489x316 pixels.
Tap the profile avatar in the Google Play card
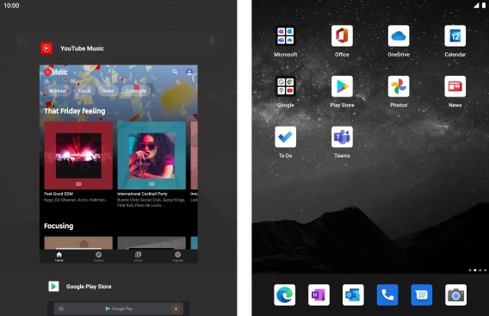(176, 309)
